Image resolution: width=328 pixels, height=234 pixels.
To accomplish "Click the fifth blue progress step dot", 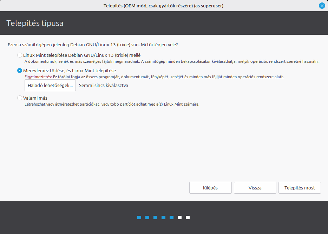I will (x=171, y=218).
